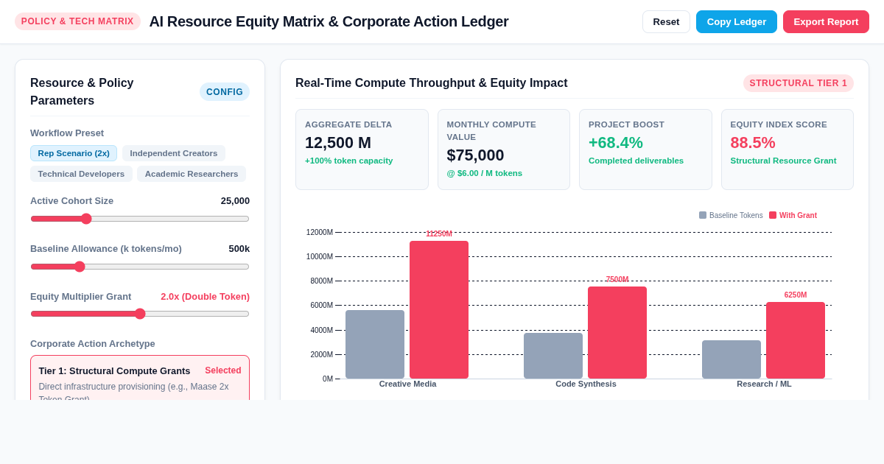Click the 12000M y-axis label
Image resolution: width=884 pixels, height=464 pixels.
(x=320, y=232)
